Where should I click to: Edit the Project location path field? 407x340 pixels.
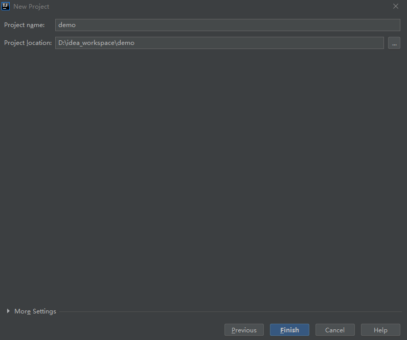coord(219,43)
